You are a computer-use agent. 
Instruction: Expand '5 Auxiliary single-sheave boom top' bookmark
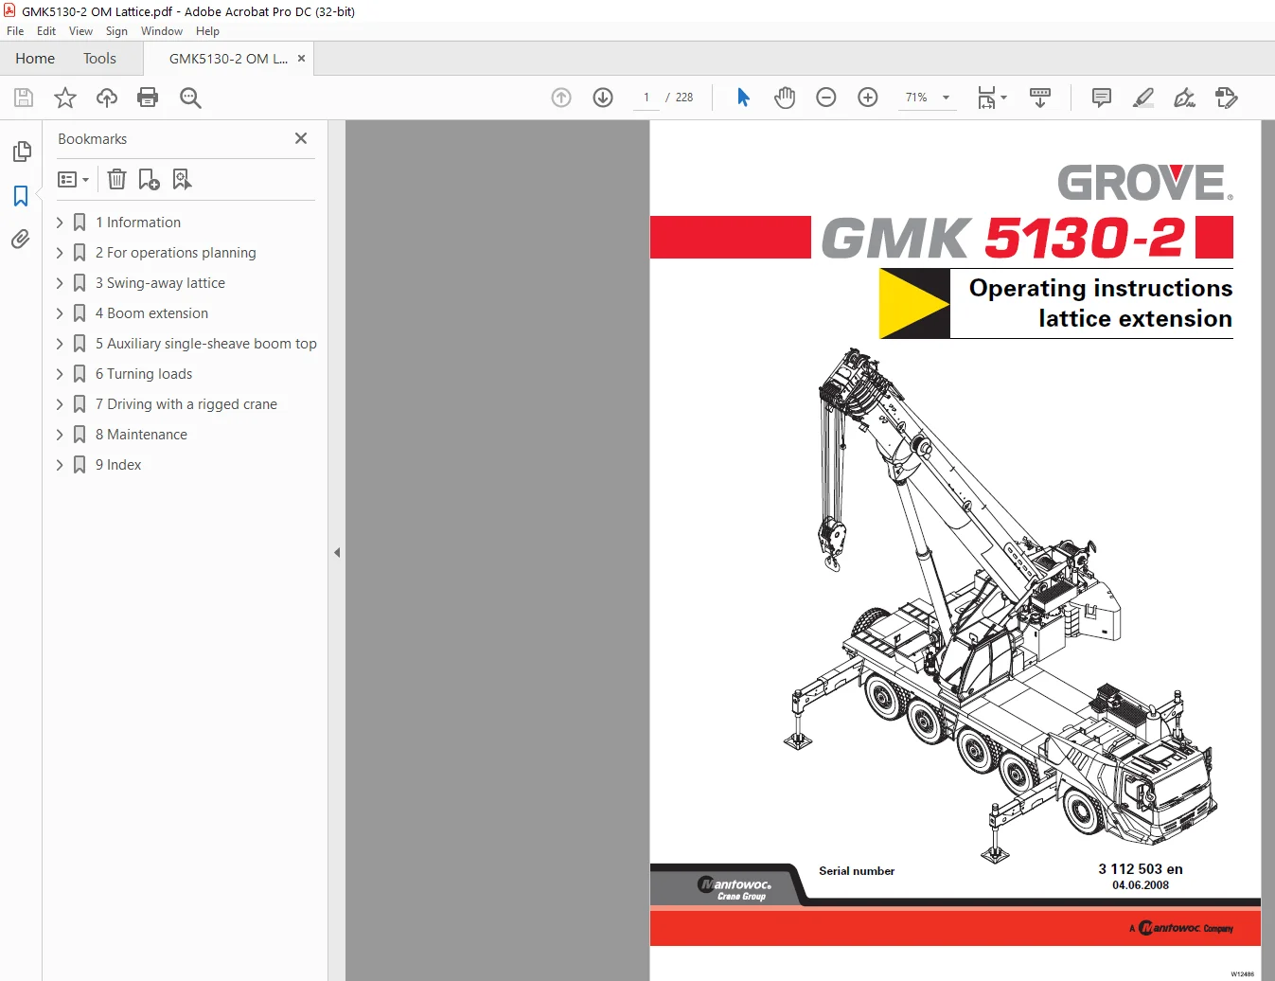click(60, 344)
